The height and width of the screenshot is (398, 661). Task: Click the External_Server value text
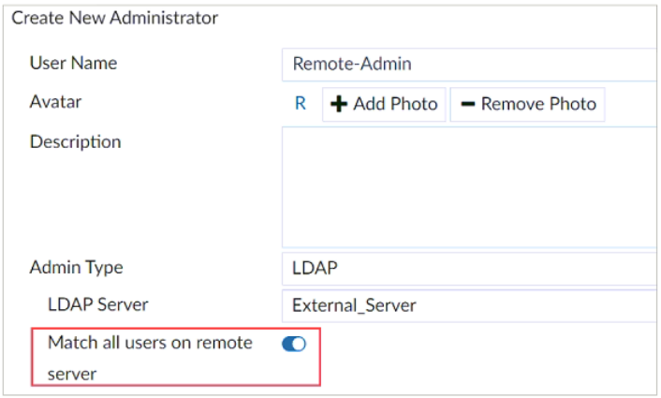pyautogui.click(x=354, y=305)
